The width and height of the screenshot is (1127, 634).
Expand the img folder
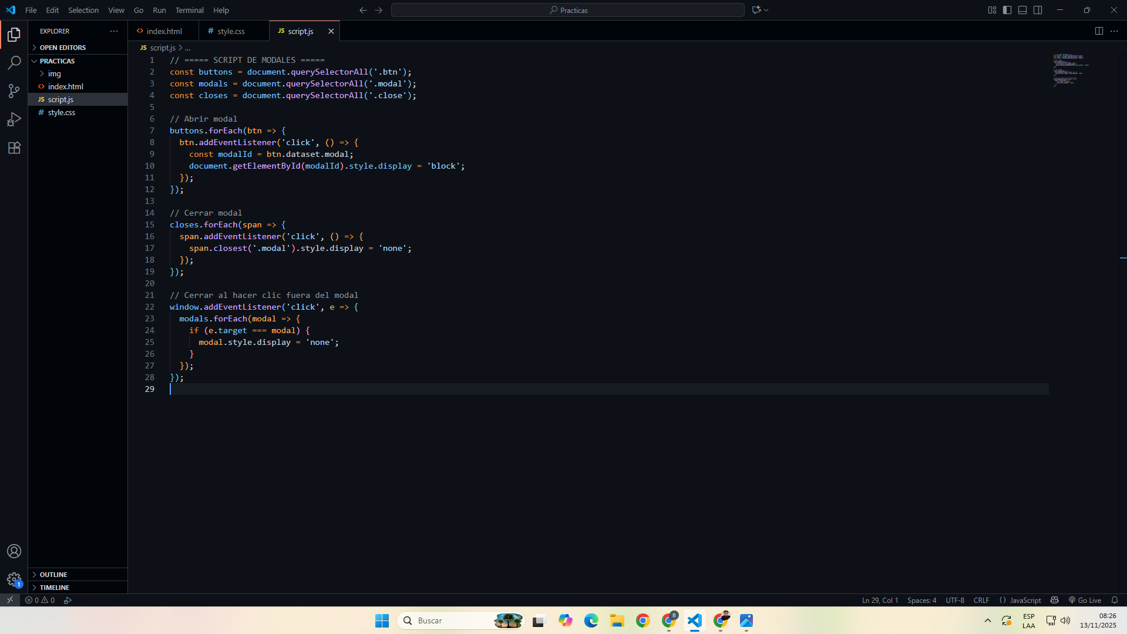54,73
